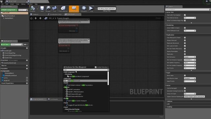The image size is (211, 119).
Task: Click the green Add Component button
Action: (9, 10)
